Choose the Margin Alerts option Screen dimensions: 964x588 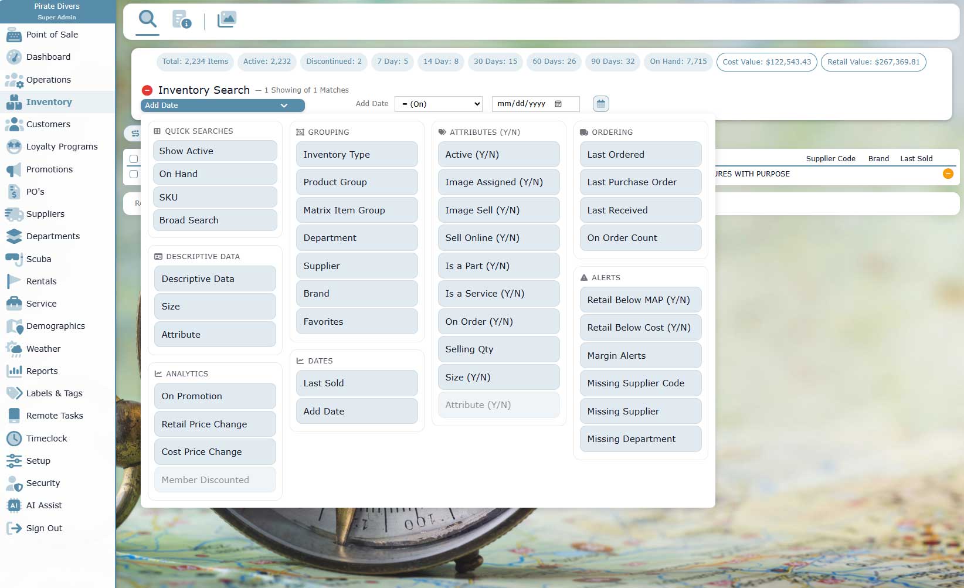641,356
